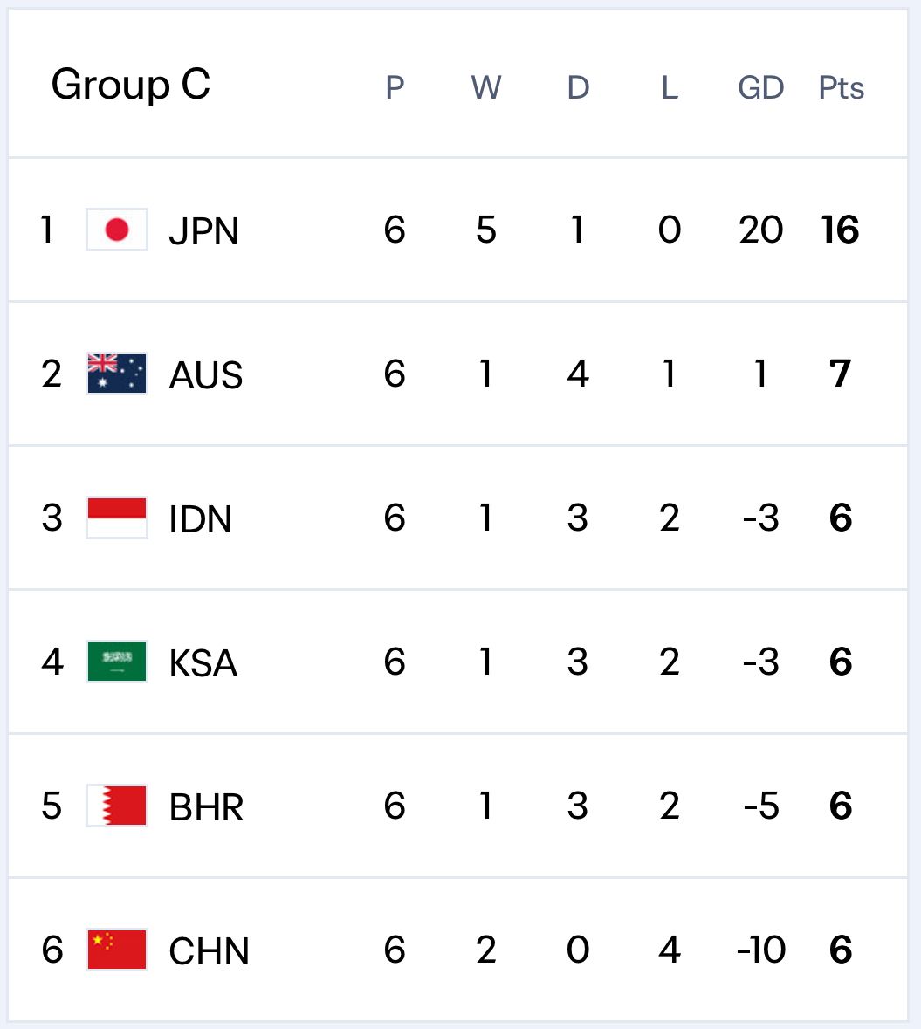Click the Group C heading
This screenshot has width=921, height=1029.
tap(131, 85)
